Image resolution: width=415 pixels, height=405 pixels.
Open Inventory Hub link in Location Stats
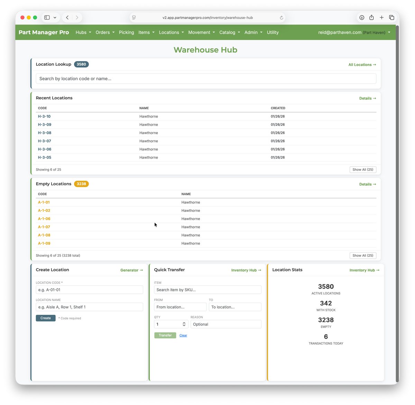click(x=365, y=270)
